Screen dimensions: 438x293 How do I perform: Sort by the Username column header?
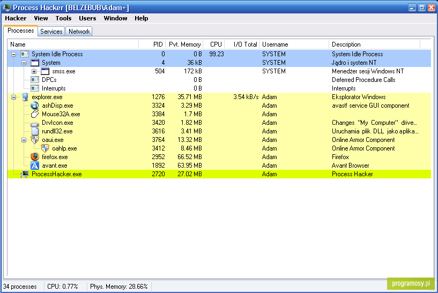coord(294,44)
